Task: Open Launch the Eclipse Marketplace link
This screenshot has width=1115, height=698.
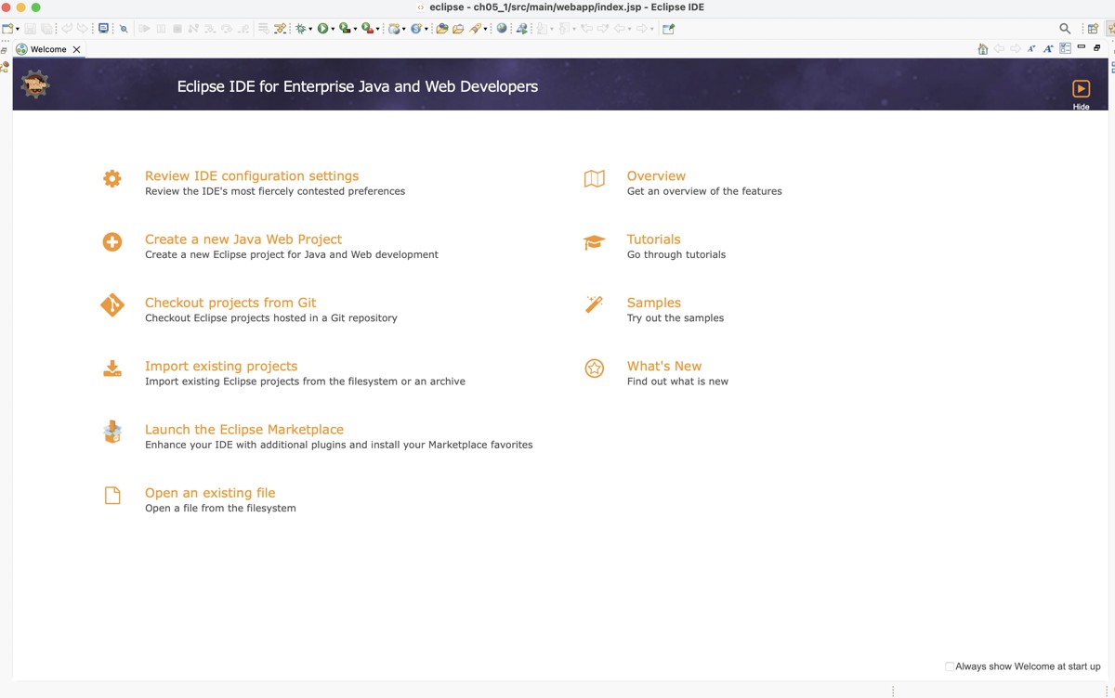Action: (244, 429)
